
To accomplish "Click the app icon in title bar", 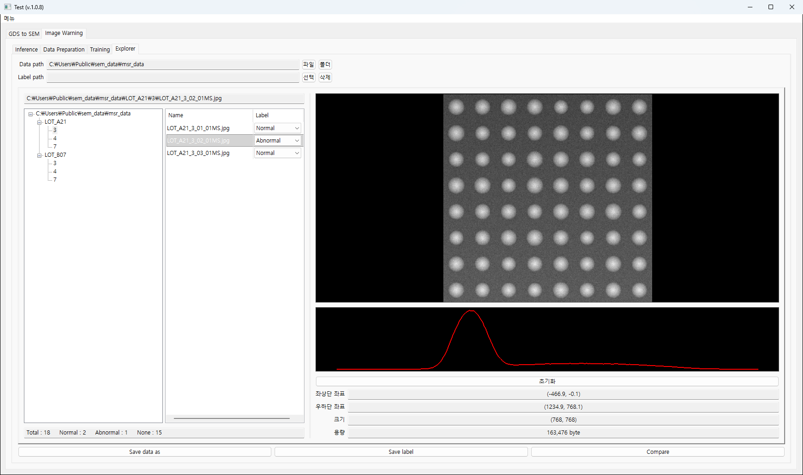I will (7, 7).
